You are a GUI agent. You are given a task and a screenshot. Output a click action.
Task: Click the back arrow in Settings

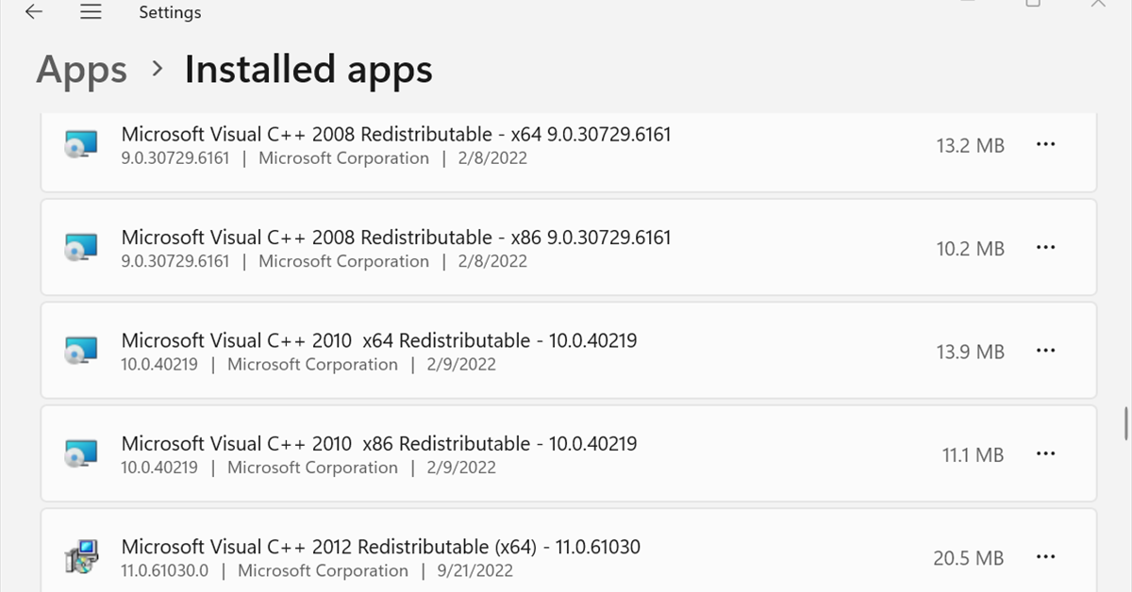(x=34, y=12)
